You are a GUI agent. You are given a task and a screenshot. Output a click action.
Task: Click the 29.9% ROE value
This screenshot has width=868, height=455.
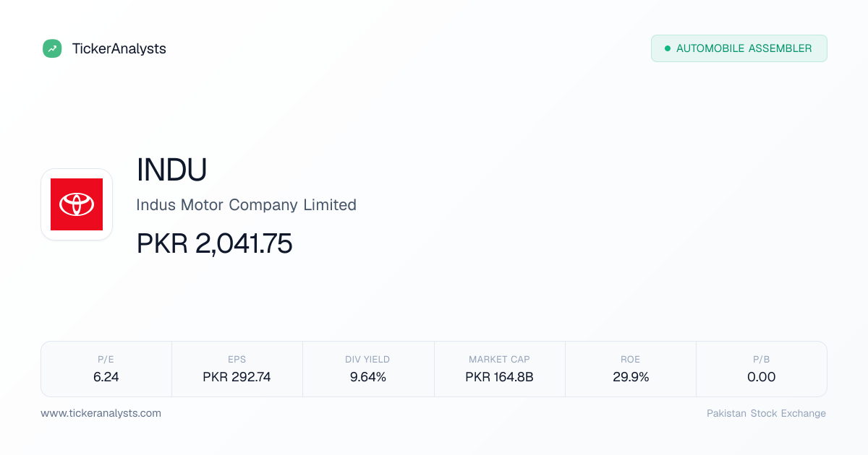[630, 377]
